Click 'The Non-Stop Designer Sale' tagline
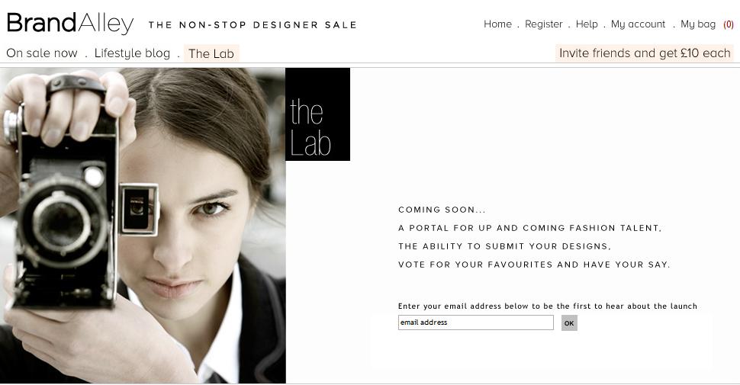This screenshot has width=740, height=385. [253, 25]
